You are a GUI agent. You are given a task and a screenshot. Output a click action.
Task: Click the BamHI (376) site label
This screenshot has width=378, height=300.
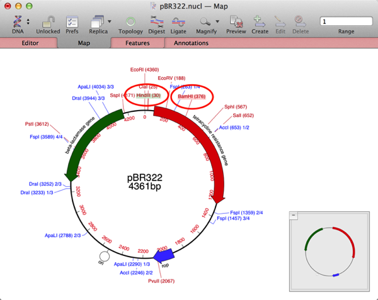click(192, 96)
